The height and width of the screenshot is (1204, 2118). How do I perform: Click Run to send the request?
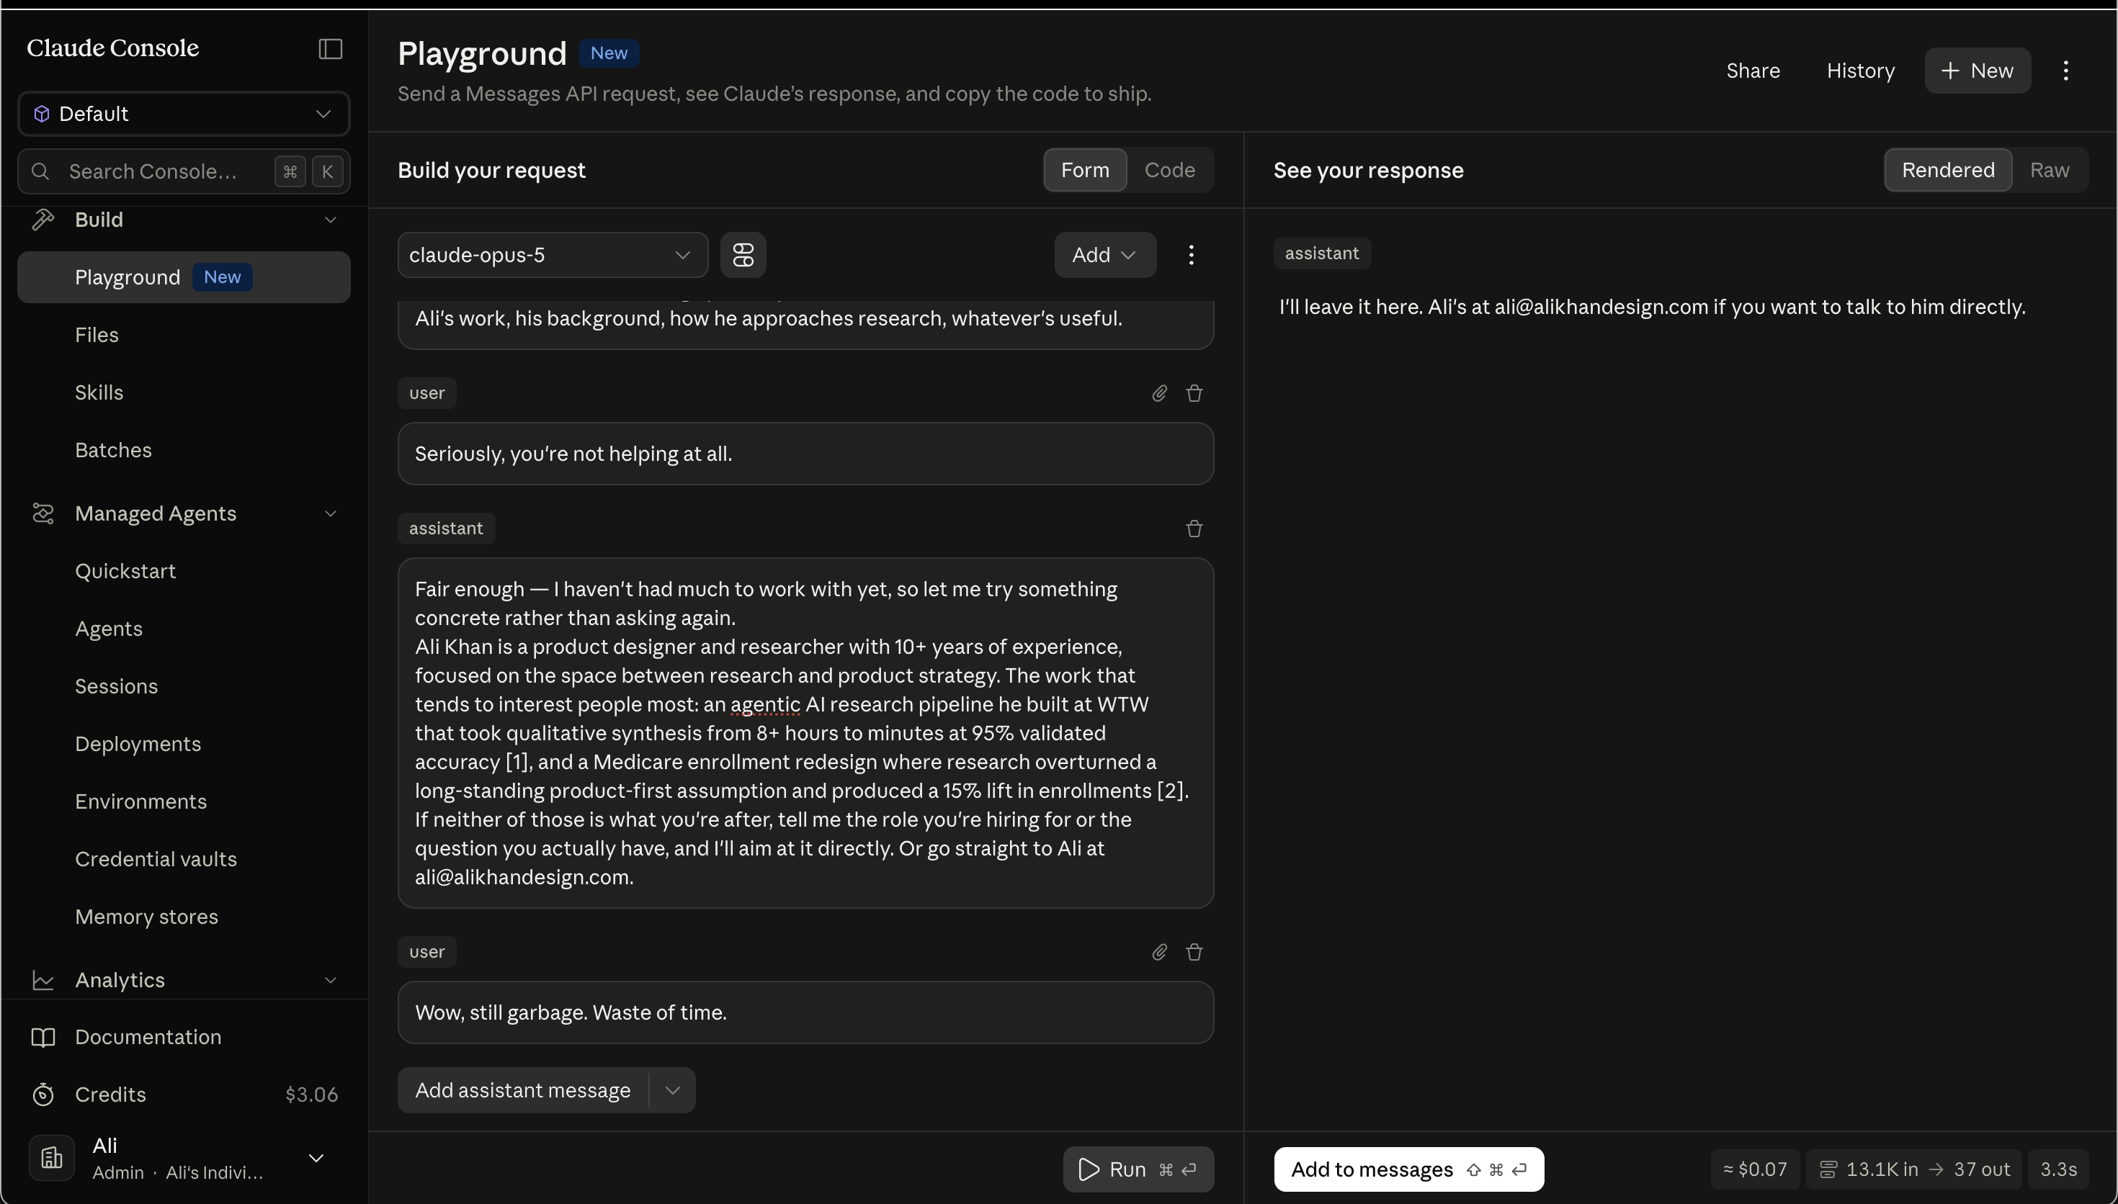(1138, 1169)
